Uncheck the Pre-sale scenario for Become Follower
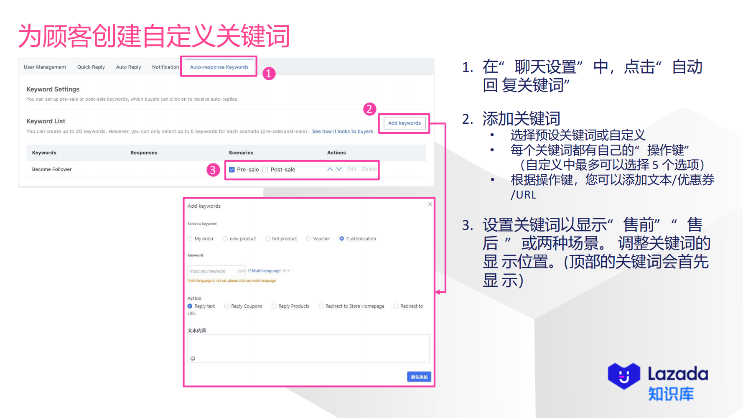The image size is (743, 418). pos(232,169)
